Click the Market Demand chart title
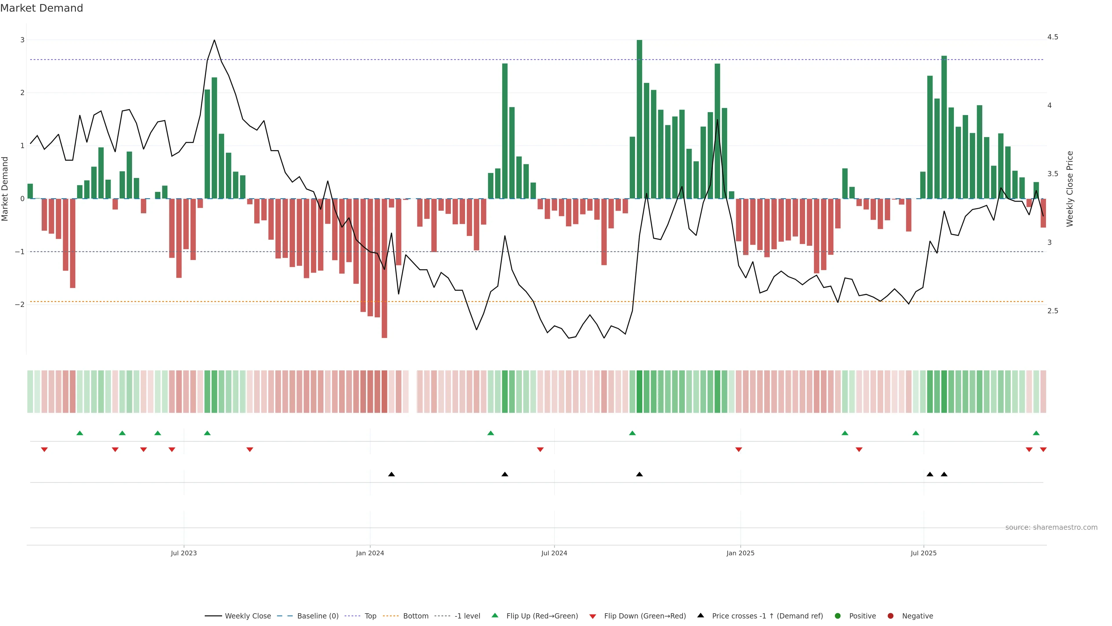This screenshot has height=626, width=1112. coord(41,8)
